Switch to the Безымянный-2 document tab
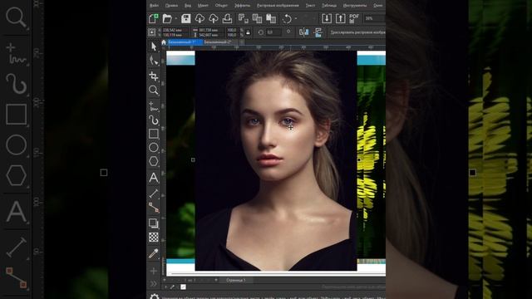Image resolution: width=532 pixels, height=299 pixels. coord(220,42)
